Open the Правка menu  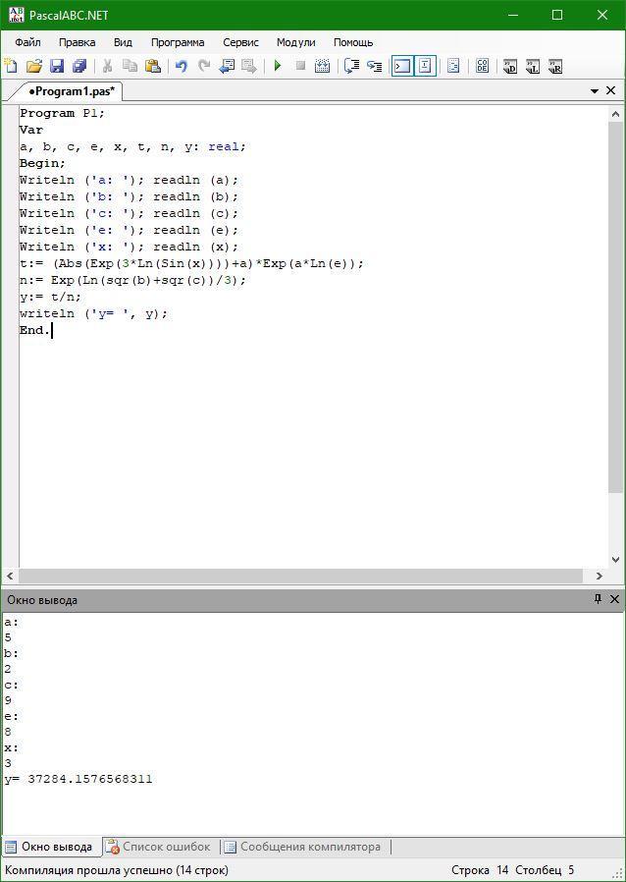(x=77, y=43)
